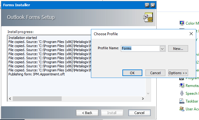Screen dimensions: 199x120
Task: Click horizontal scrollbar right arrow in log
Action: pos(143,99)
